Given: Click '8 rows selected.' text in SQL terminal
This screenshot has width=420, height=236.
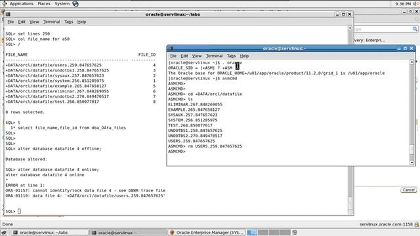Looking at the screenshot, I should 25,112.
